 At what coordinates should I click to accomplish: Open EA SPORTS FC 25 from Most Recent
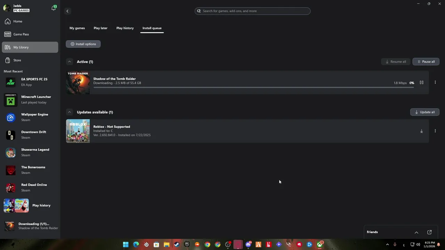(30, 82)
